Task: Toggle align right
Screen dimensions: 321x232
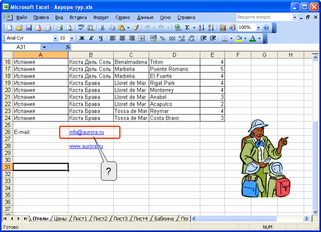Action: (x=131, y=38)
